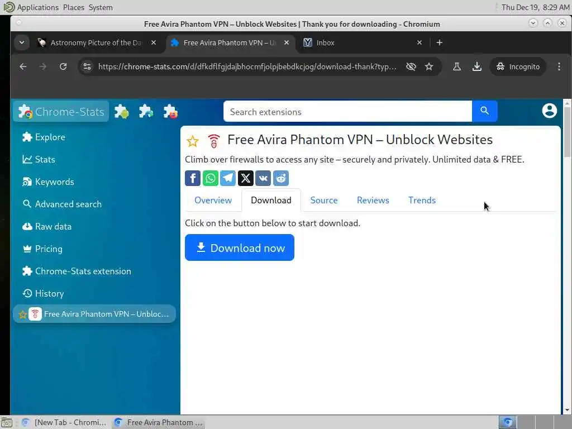Screen dimensions: 572x429
Task: Share on Facebook
Action: pyautogui.click(x=193, y=178)
